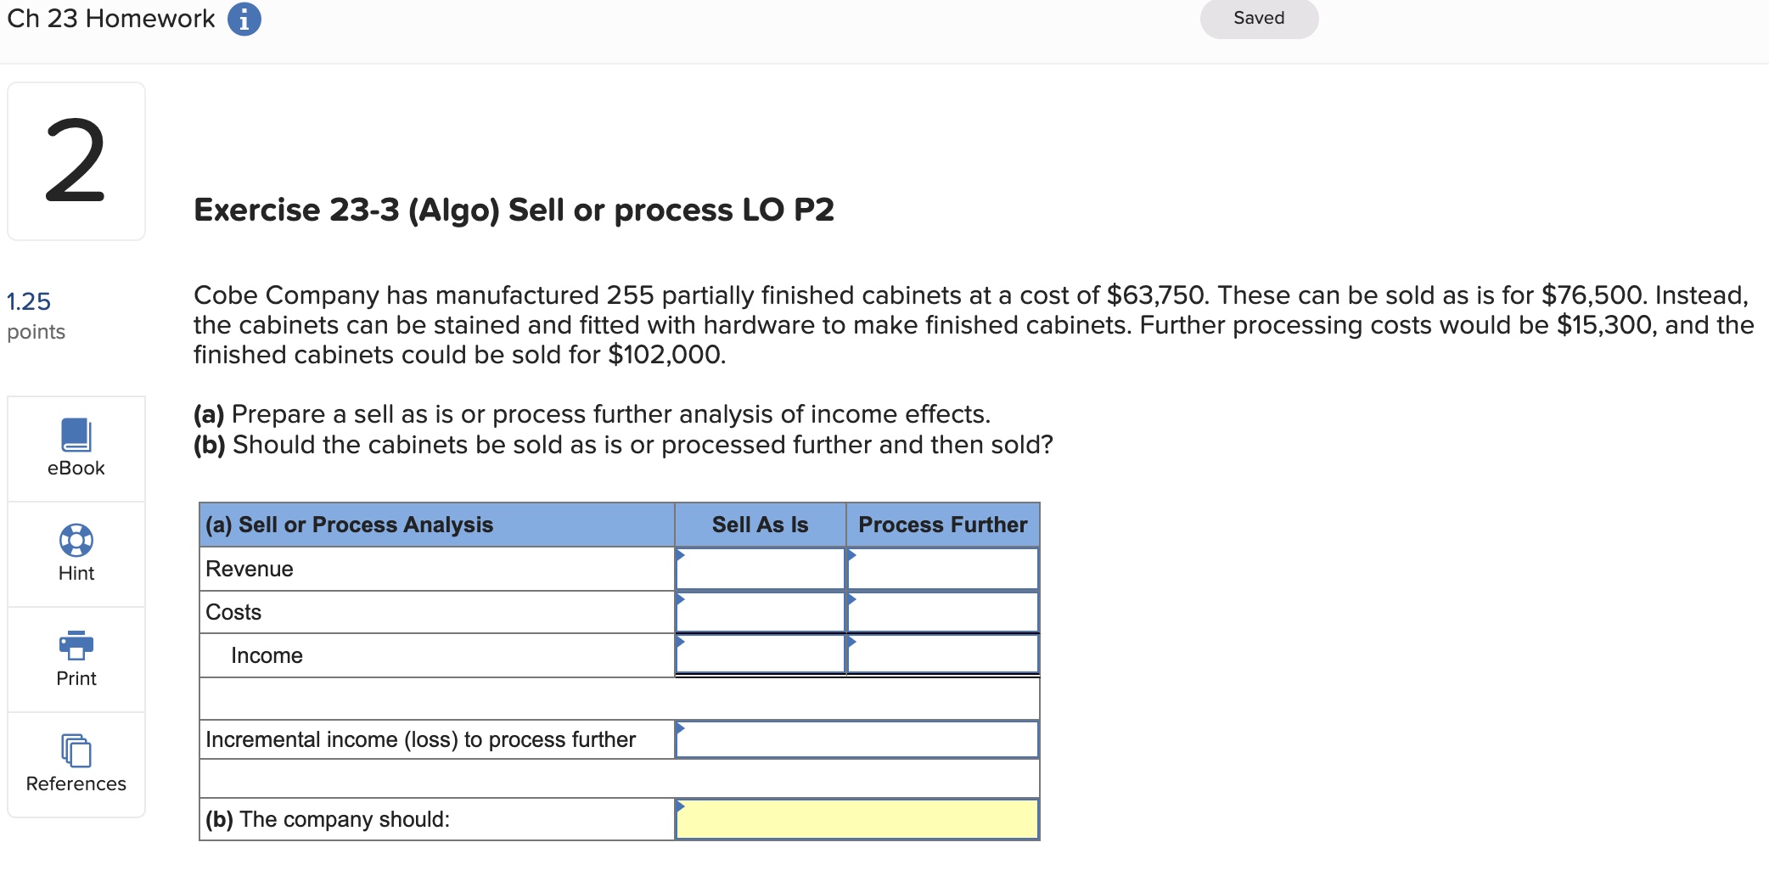1769x876 pixels.
Task: Open the yellow dropdown for The company should
Action: click(x=680, y=808)
